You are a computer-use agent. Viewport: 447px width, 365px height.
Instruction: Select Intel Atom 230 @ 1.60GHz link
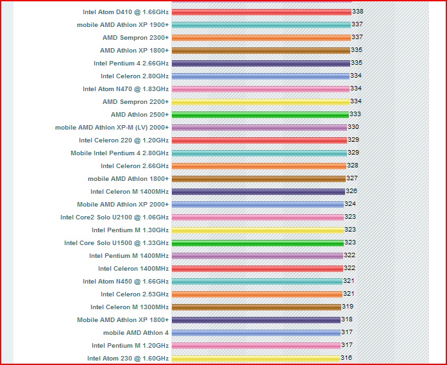point(128,359)
